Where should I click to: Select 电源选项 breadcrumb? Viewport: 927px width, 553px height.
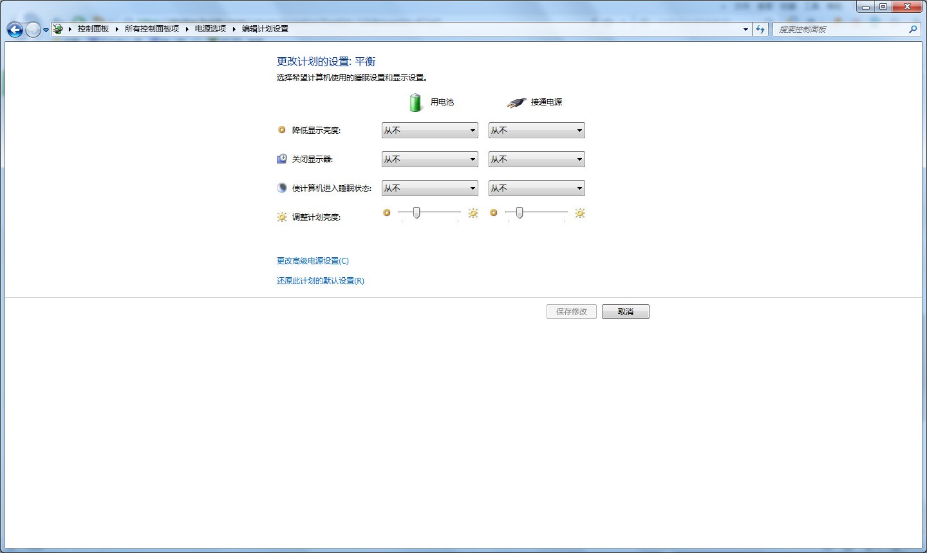(x=211, y=29)
